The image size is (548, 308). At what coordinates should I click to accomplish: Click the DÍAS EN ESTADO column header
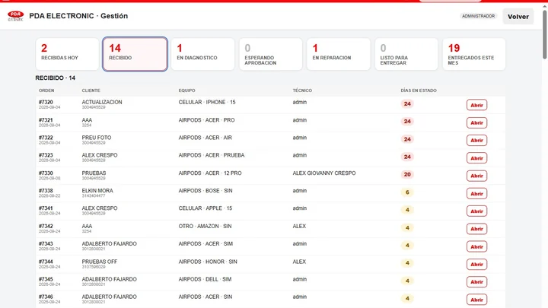(419, 90)
